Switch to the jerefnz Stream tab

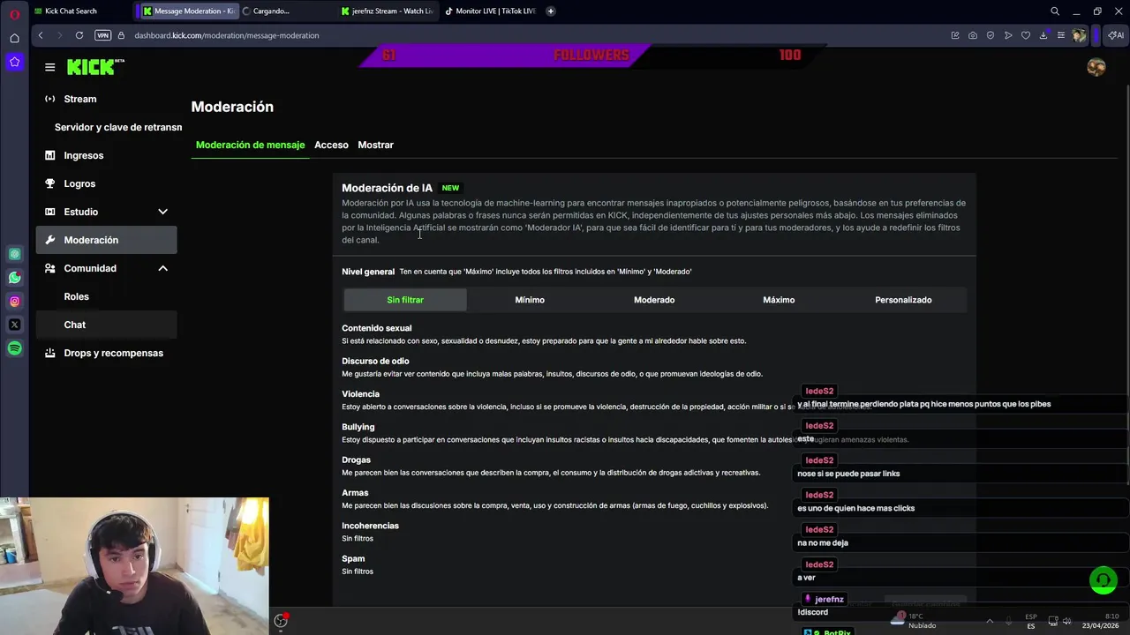pos(387,11)
